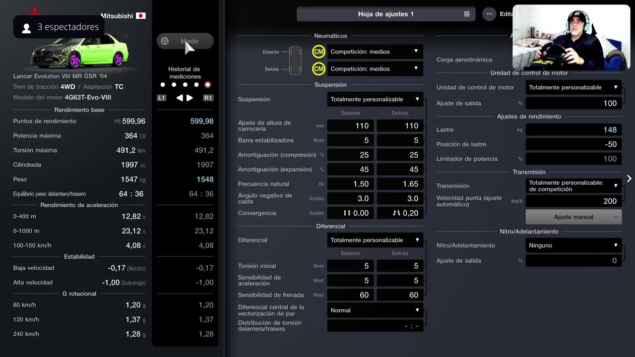The height and width of the screenshot is (357, 635).
Task: Open the three-dots options button near Editar
Action: [489, 14]
